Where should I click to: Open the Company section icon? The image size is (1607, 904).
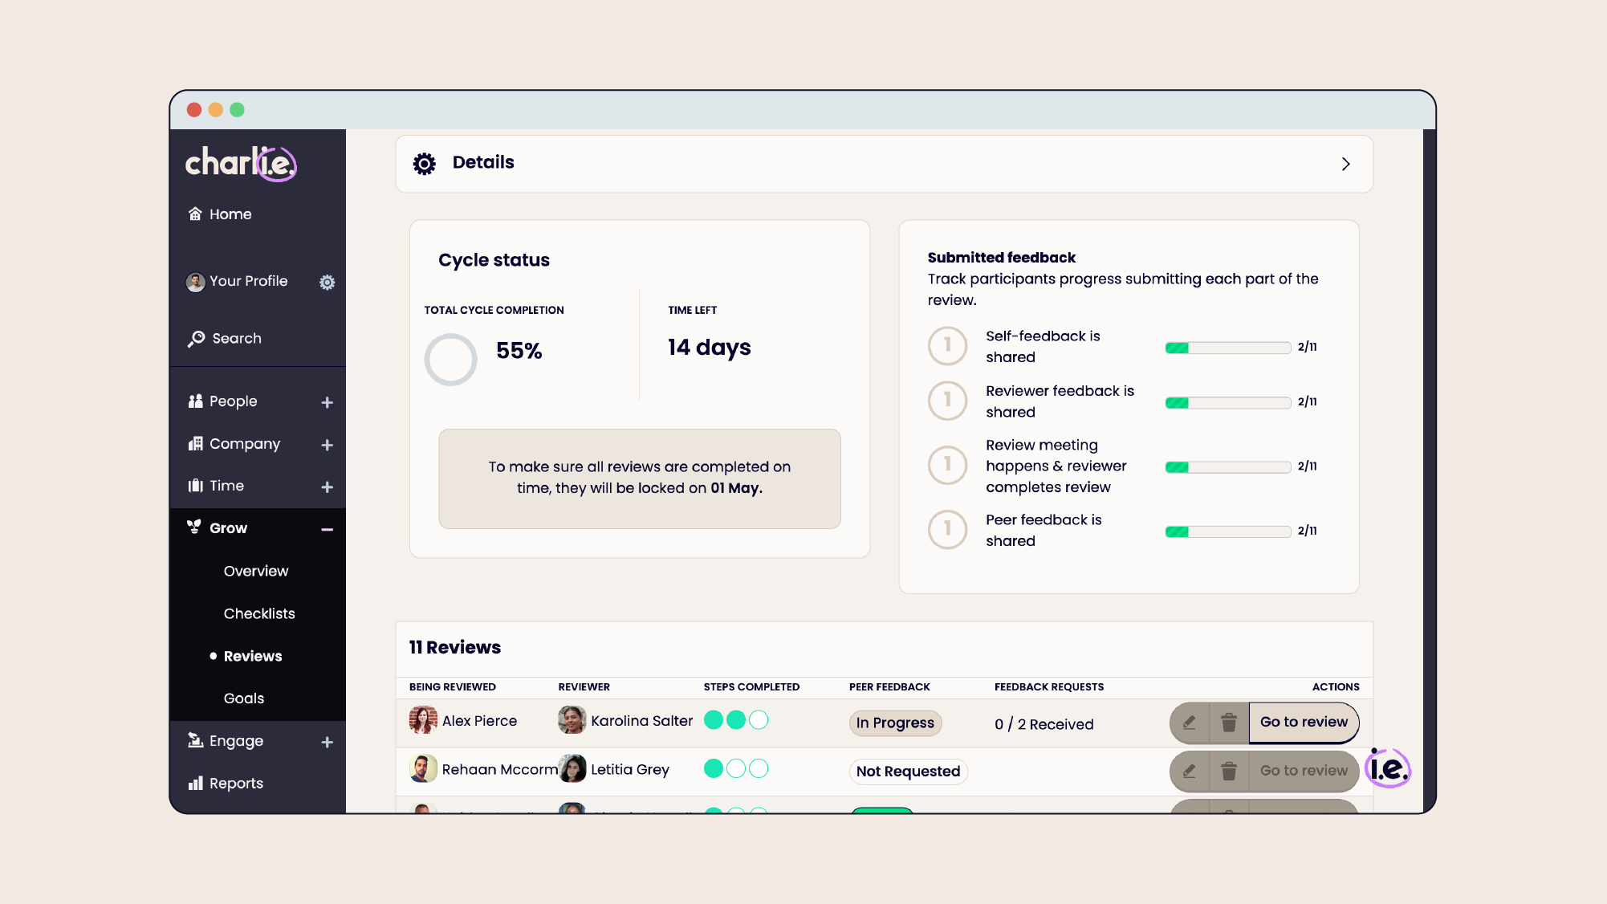coord(195,443)
